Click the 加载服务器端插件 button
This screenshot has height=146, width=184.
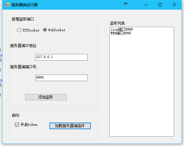pyautogui.click(x=70, y=126)
